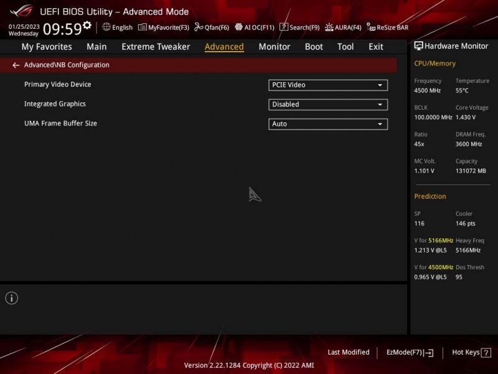Viewport: 498px width, 374px height.
Task: Open the UMA Frame Buffer Size dropdown
Action: click(x=328, y=124)
